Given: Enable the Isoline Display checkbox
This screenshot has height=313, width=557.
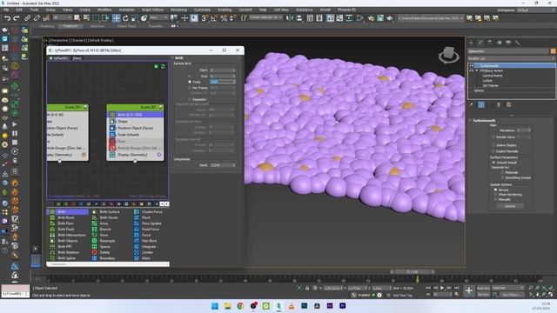Looking at the screenshot, I should click(x=493, y=145).
